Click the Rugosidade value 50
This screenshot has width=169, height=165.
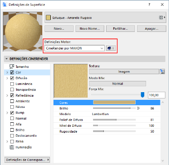[x=152, y=131]
